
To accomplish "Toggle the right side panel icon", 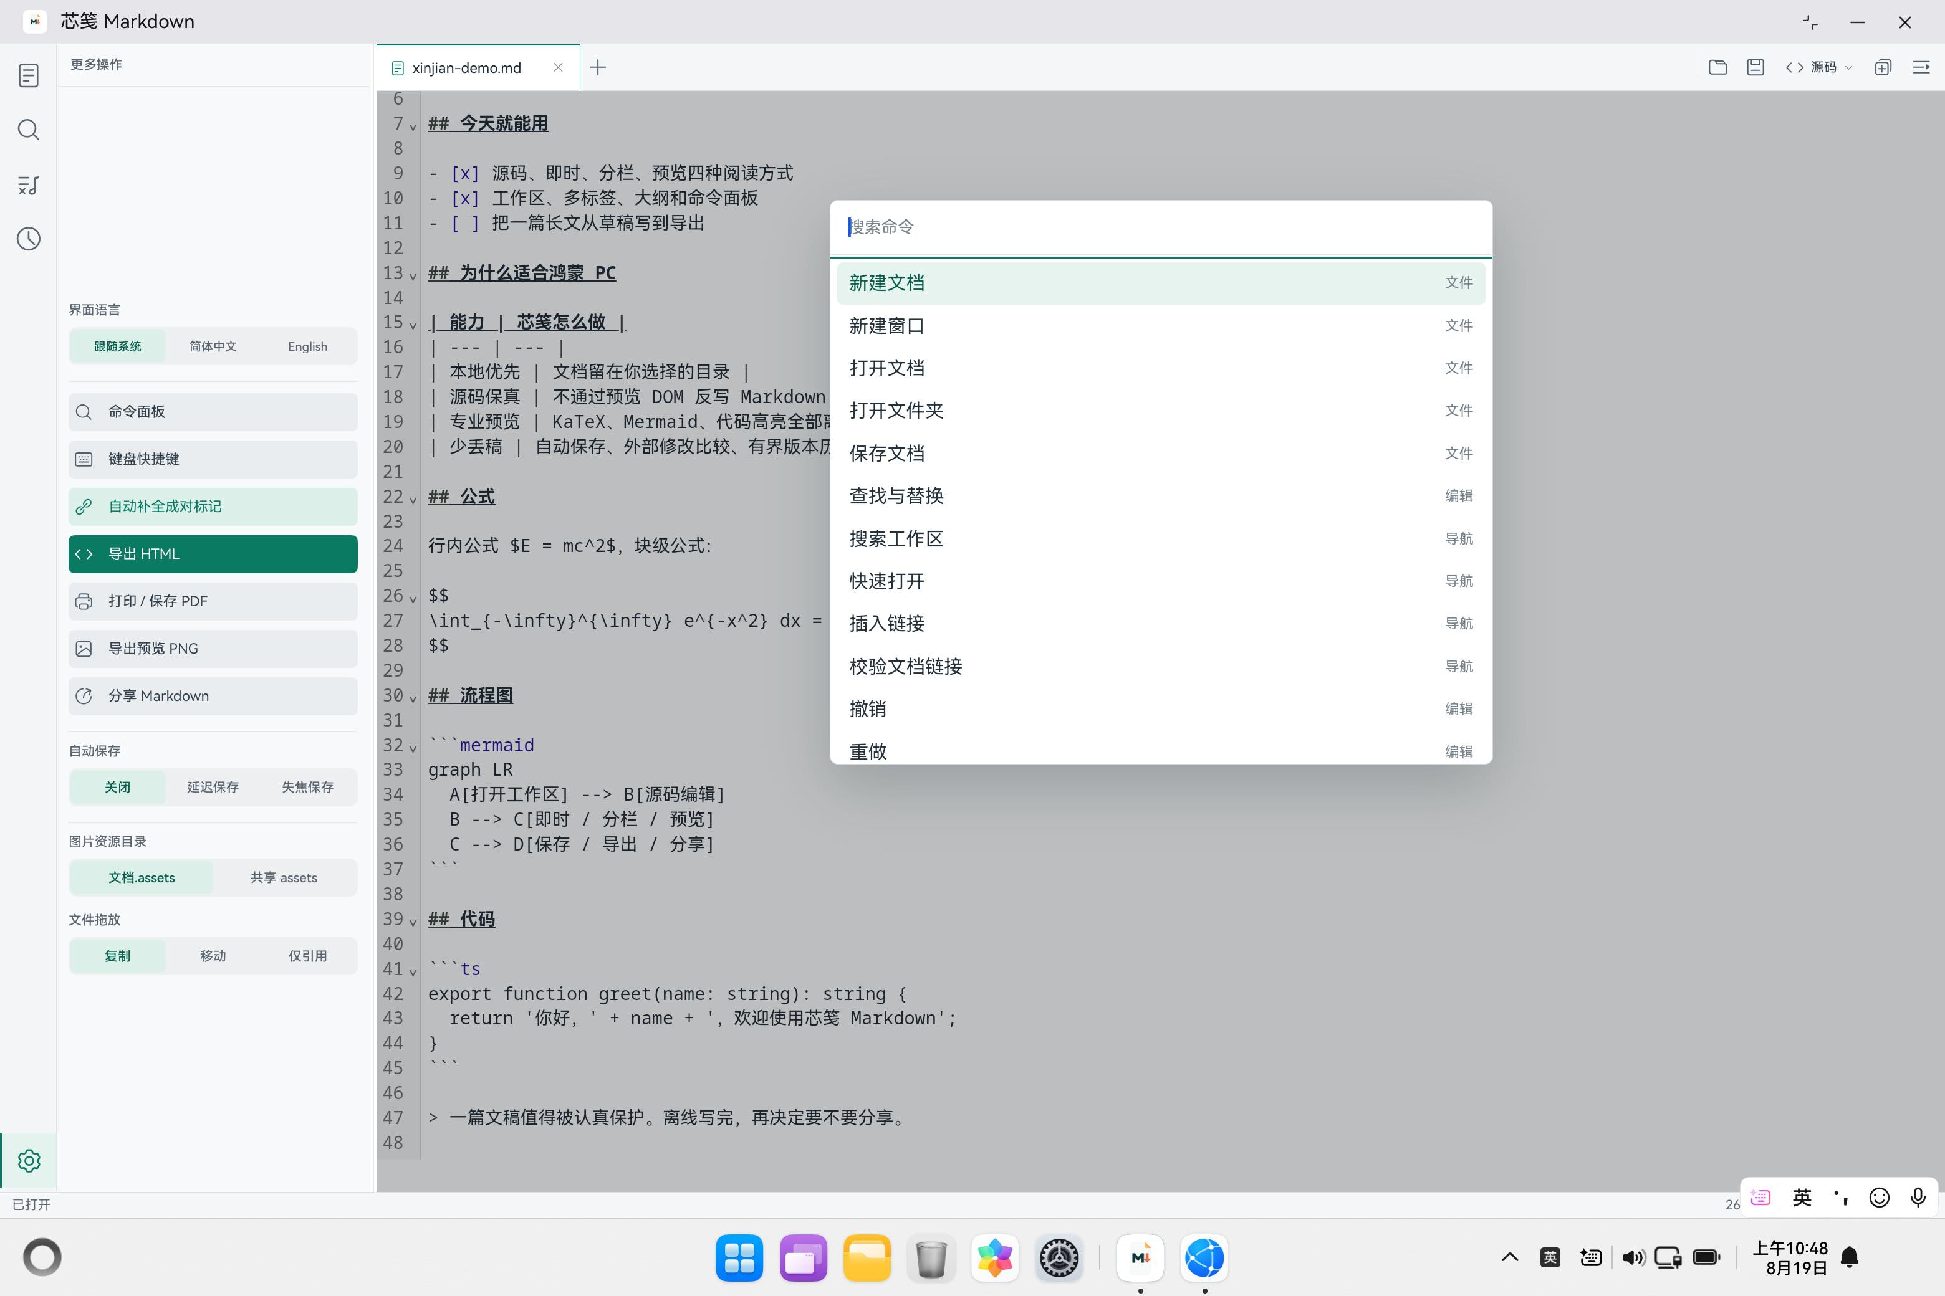I will click(1921, 67).
